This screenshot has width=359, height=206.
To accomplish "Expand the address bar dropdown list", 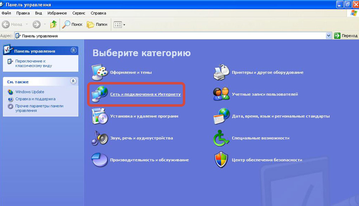I will (x=328, y=36).
